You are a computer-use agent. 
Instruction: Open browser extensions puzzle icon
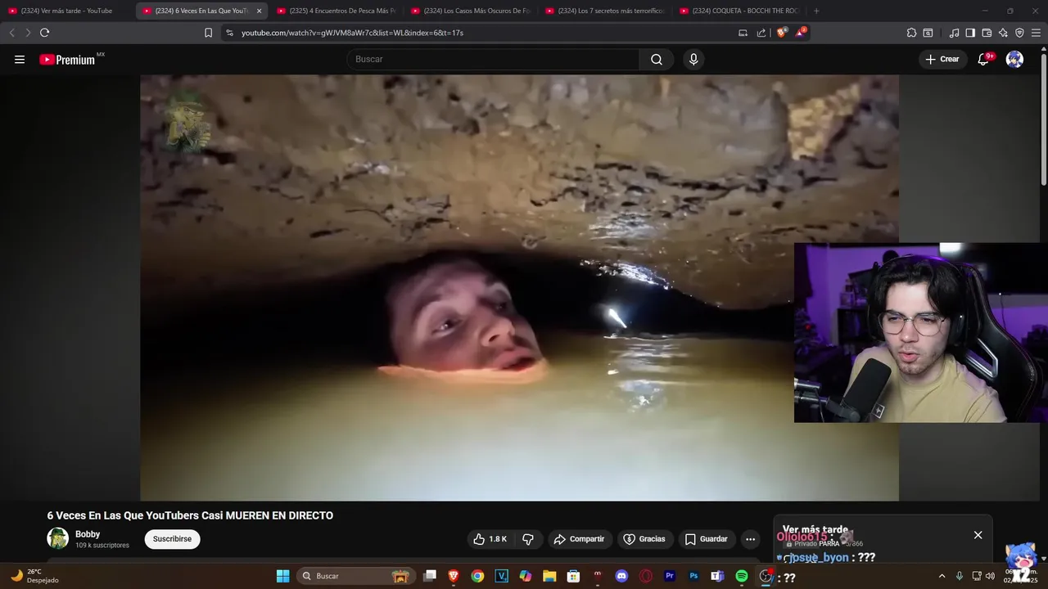pyautogui.click(x=911, y=33)
